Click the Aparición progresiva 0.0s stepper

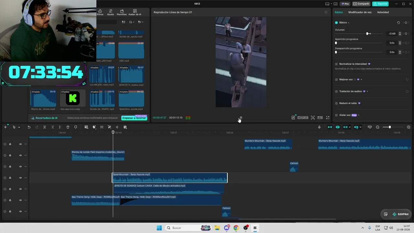pyautogui.click(x=400, y=43)
